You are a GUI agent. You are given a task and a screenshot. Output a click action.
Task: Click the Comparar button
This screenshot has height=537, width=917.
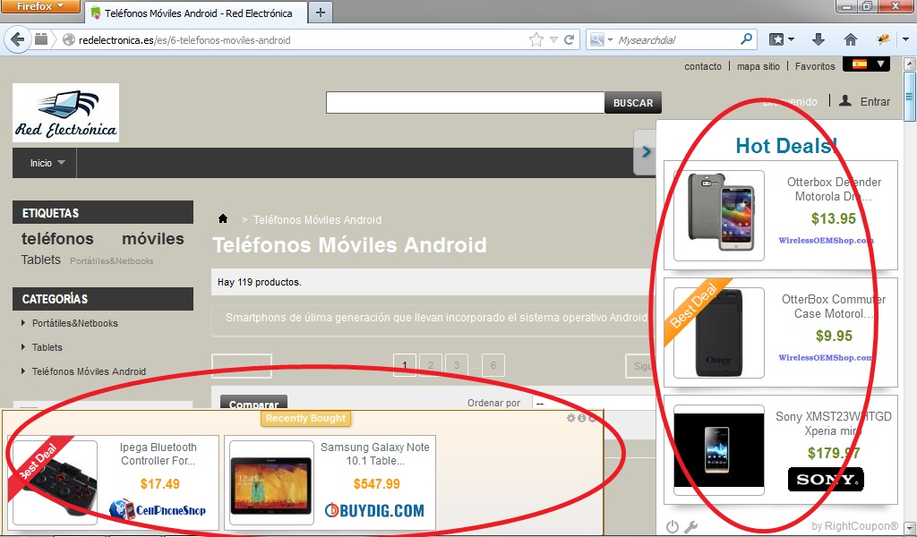pos(253,403)
